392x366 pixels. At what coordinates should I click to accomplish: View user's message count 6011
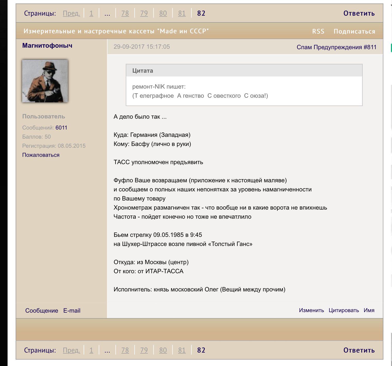click(61, 128)
